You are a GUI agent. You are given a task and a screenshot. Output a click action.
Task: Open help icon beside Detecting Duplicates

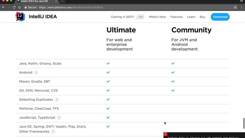pyautogui.click(x=57, y=100)
